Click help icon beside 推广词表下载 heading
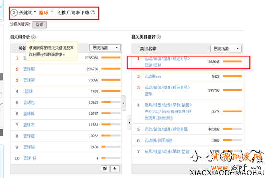The image size is (266, 178). pos(93,12)
